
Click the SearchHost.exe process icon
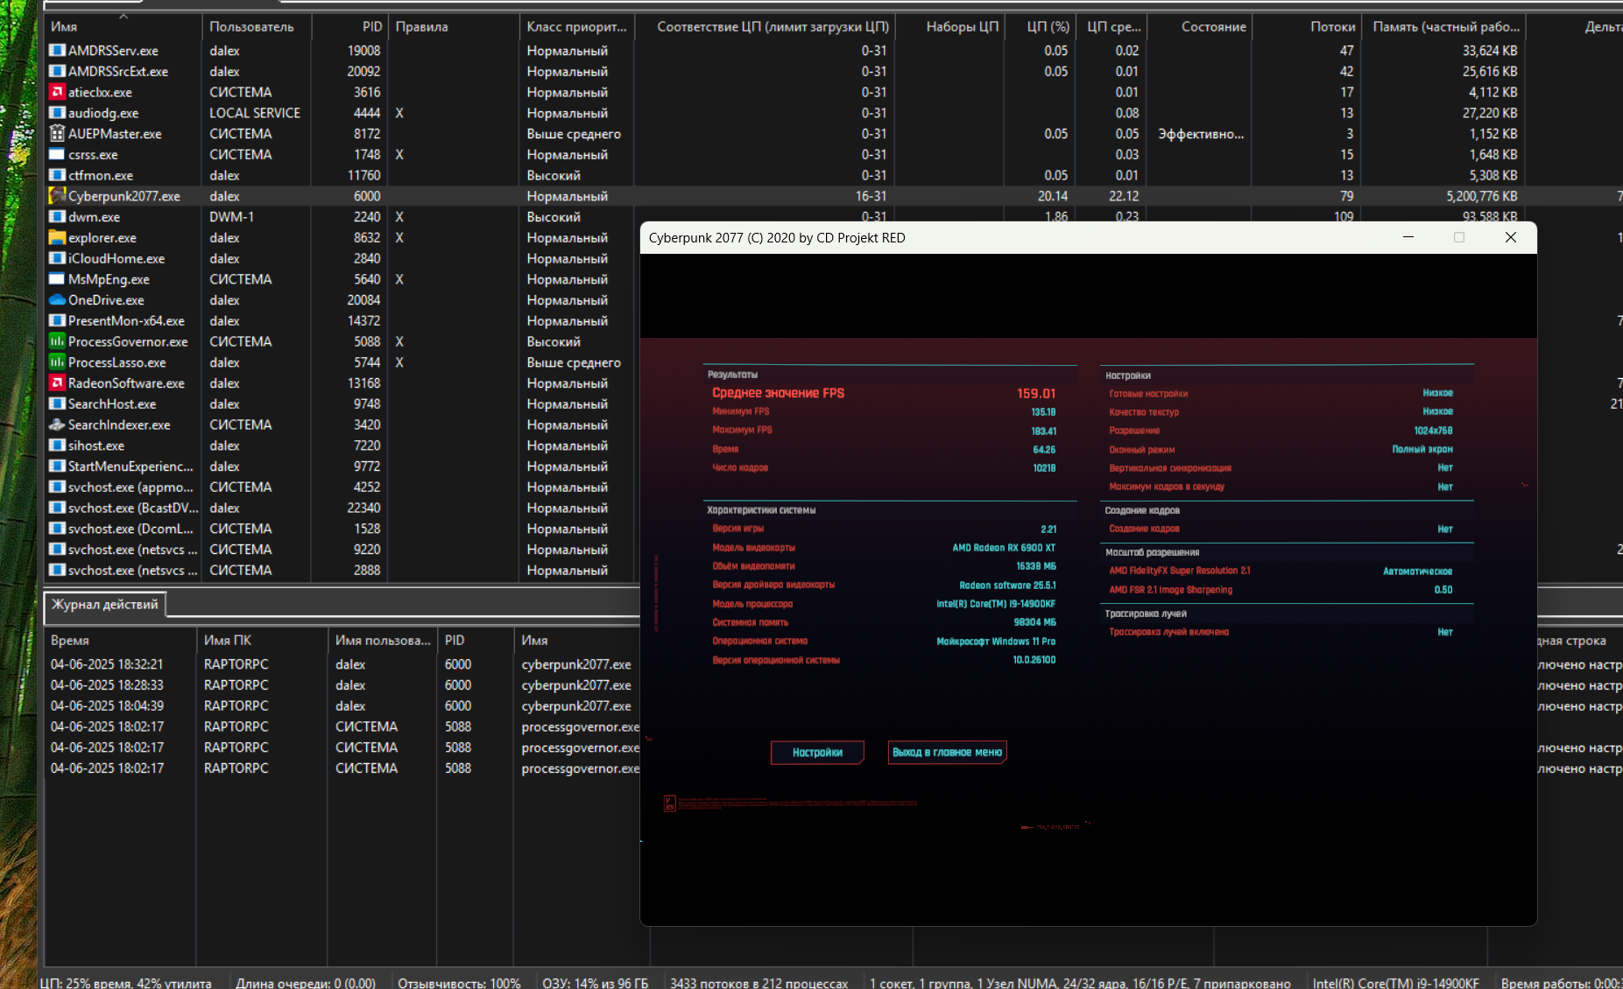(57, 404)
